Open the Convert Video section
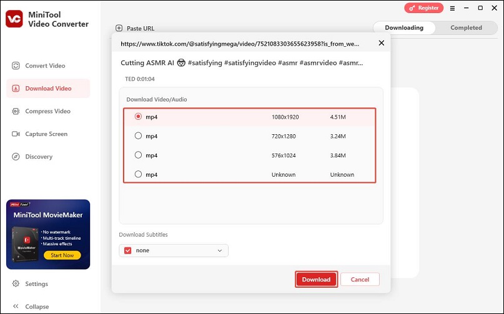The image size is (504, 314). 48,66
